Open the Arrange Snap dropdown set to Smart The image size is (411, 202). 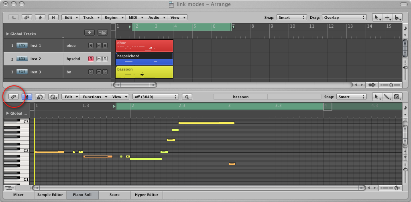tap(291, 18)
